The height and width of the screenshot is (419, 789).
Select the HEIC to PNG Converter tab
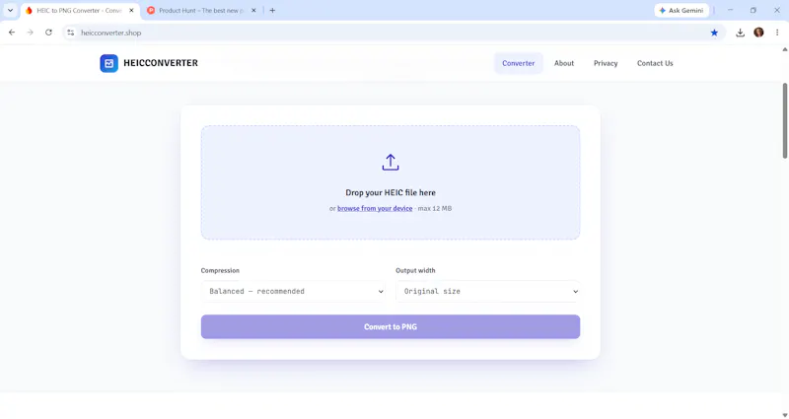click(x=80, y=11)
